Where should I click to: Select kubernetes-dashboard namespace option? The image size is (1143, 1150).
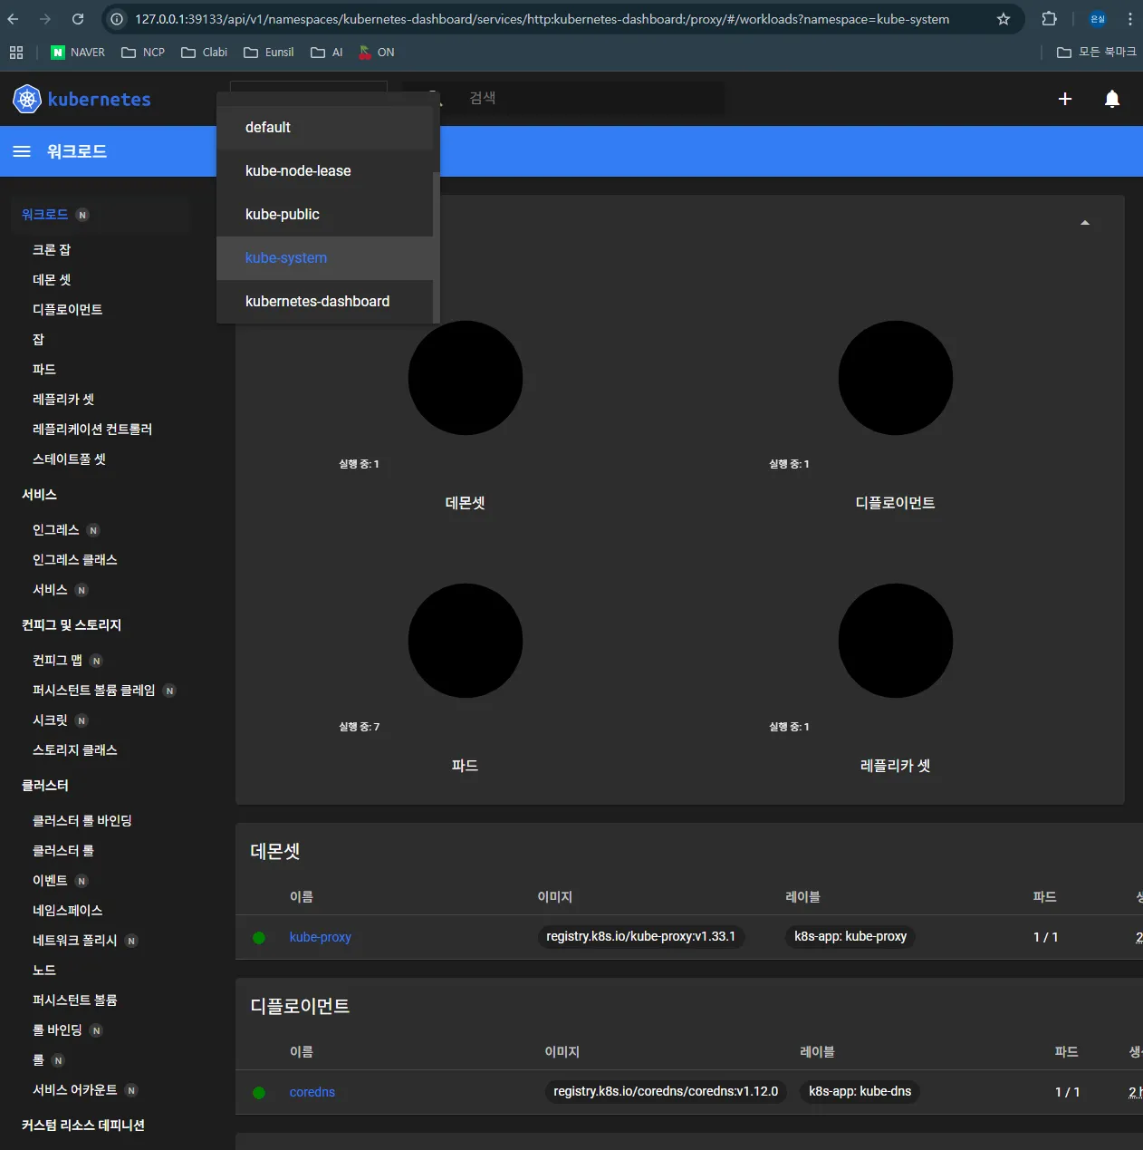pyautogui.click(x=325, y=302)
